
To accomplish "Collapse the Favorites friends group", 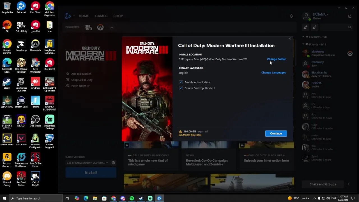I will pos(303,37).
